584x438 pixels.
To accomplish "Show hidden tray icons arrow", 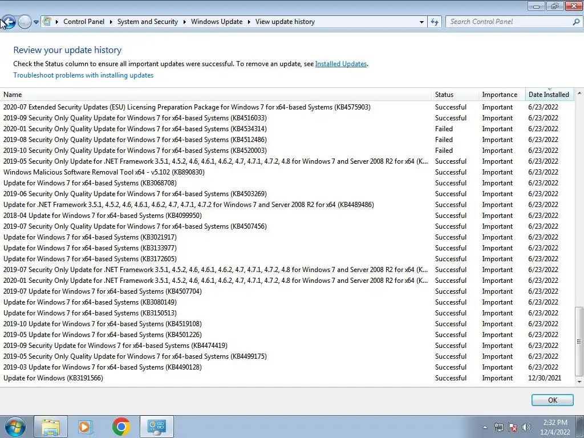I will (485, 427).
